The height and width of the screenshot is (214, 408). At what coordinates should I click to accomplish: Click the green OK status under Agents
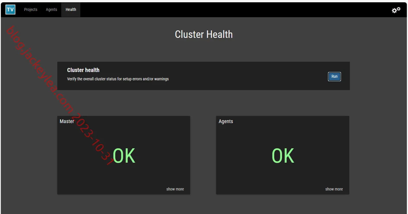coord(283,156)
